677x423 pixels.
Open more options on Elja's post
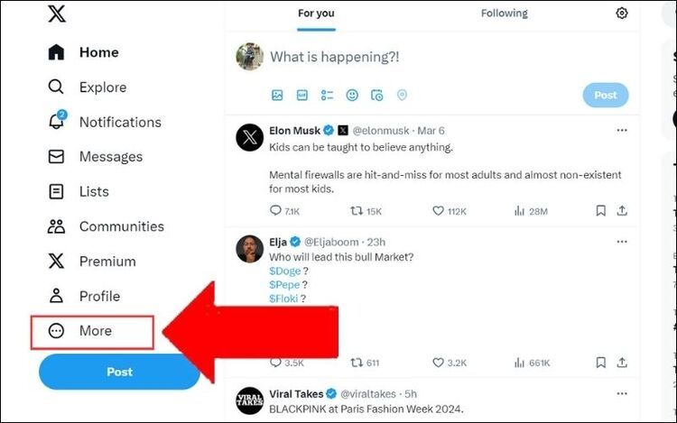pyautogui.click(x=621, y=242)
